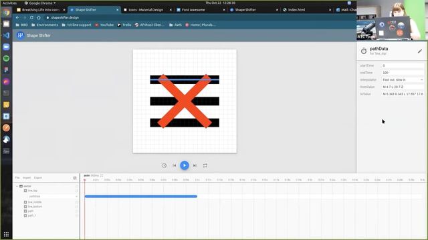Click the browser back arrow
428x240 pixels.
pos(17,17)
